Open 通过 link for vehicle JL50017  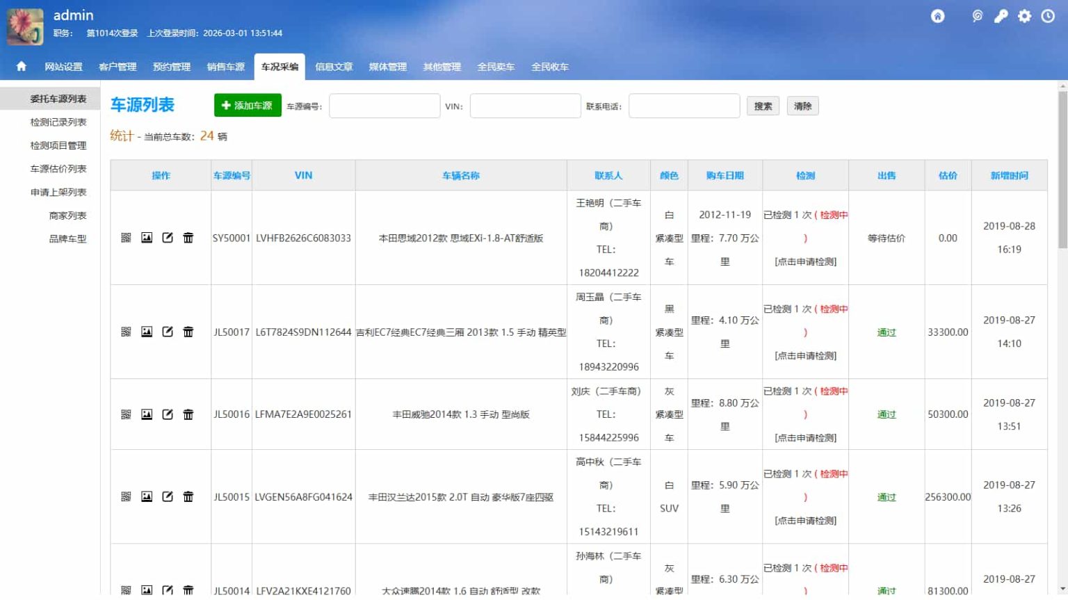pyautogui.click(x=887, y=332)
